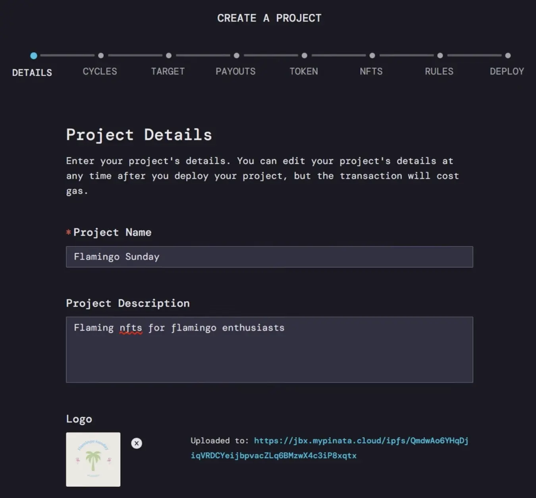Click the DEPLOY progress dot
The width and height of the screenshot is (536, 498).
coord(508,56)
